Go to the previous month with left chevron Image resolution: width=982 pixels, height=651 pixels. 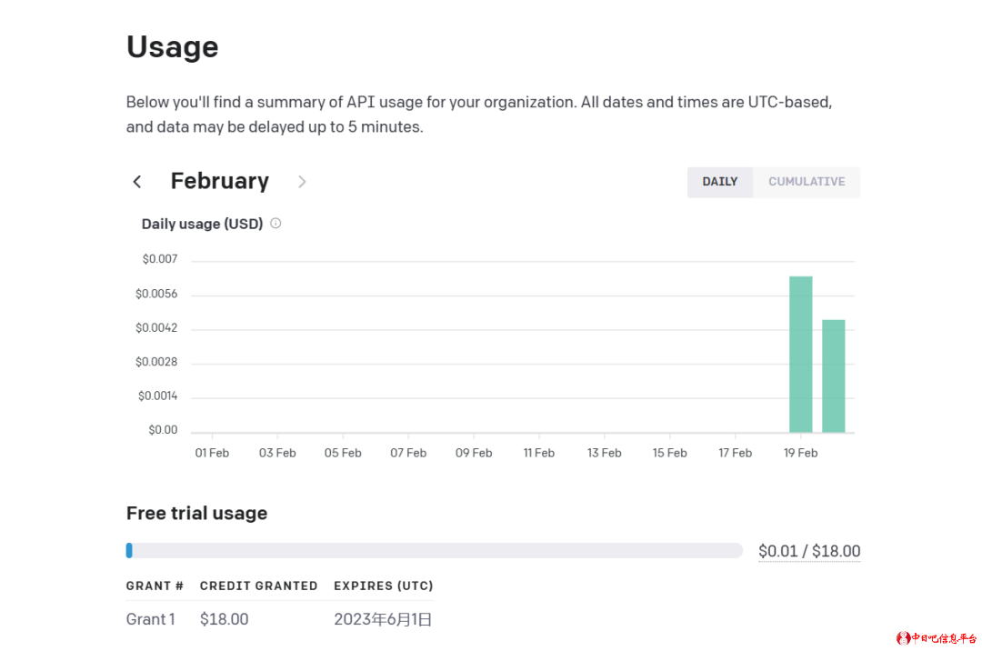[137, 182]
